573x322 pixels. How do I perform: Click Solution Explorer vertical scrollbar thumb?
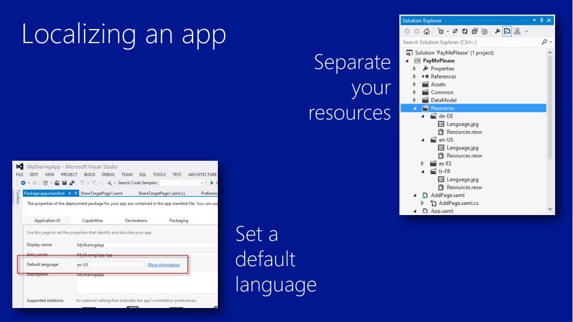tap(550, 108)
